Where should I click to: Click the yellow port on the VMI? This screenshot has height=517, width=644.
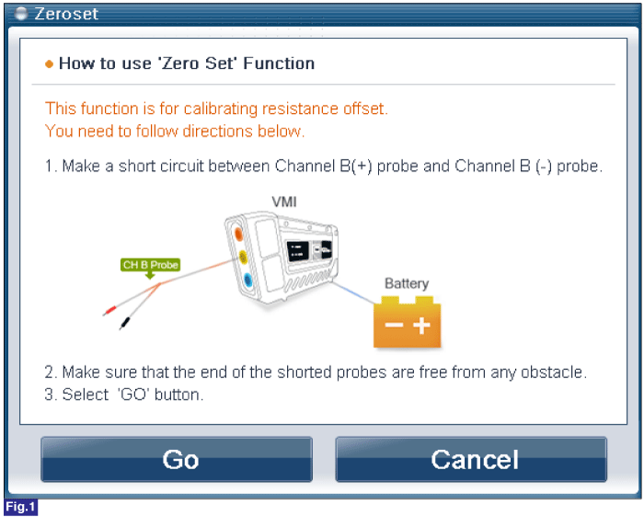pos(243,258)
